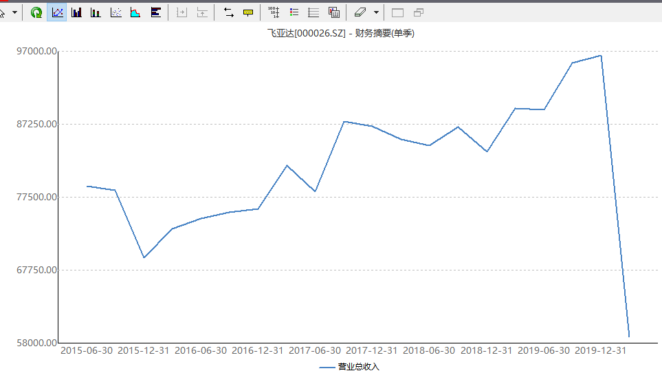
Task: Click the line's dip point above 2015-12-31
Action: point(144,257)
